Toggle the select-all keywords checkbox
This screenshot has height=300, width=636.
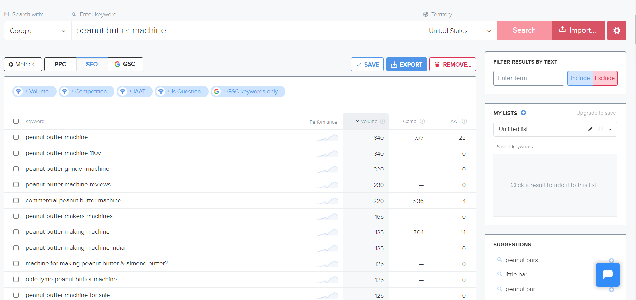16,121
